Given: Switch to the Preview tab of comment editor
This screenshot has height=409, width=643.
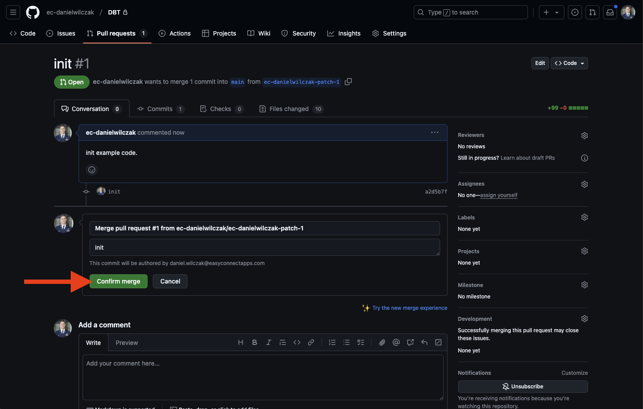Looking at the screenshot, I should (127, 343).
